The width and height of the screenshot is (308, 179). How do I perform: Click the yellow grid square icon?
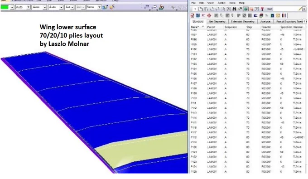pyautogui.click(x=278, y=15)
